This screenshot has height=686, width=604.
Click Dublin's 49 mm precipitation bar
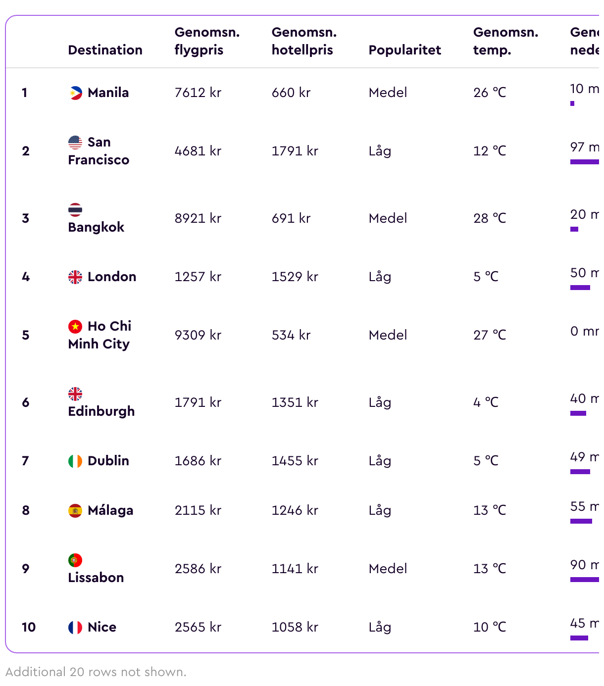[x=580, y=472]
